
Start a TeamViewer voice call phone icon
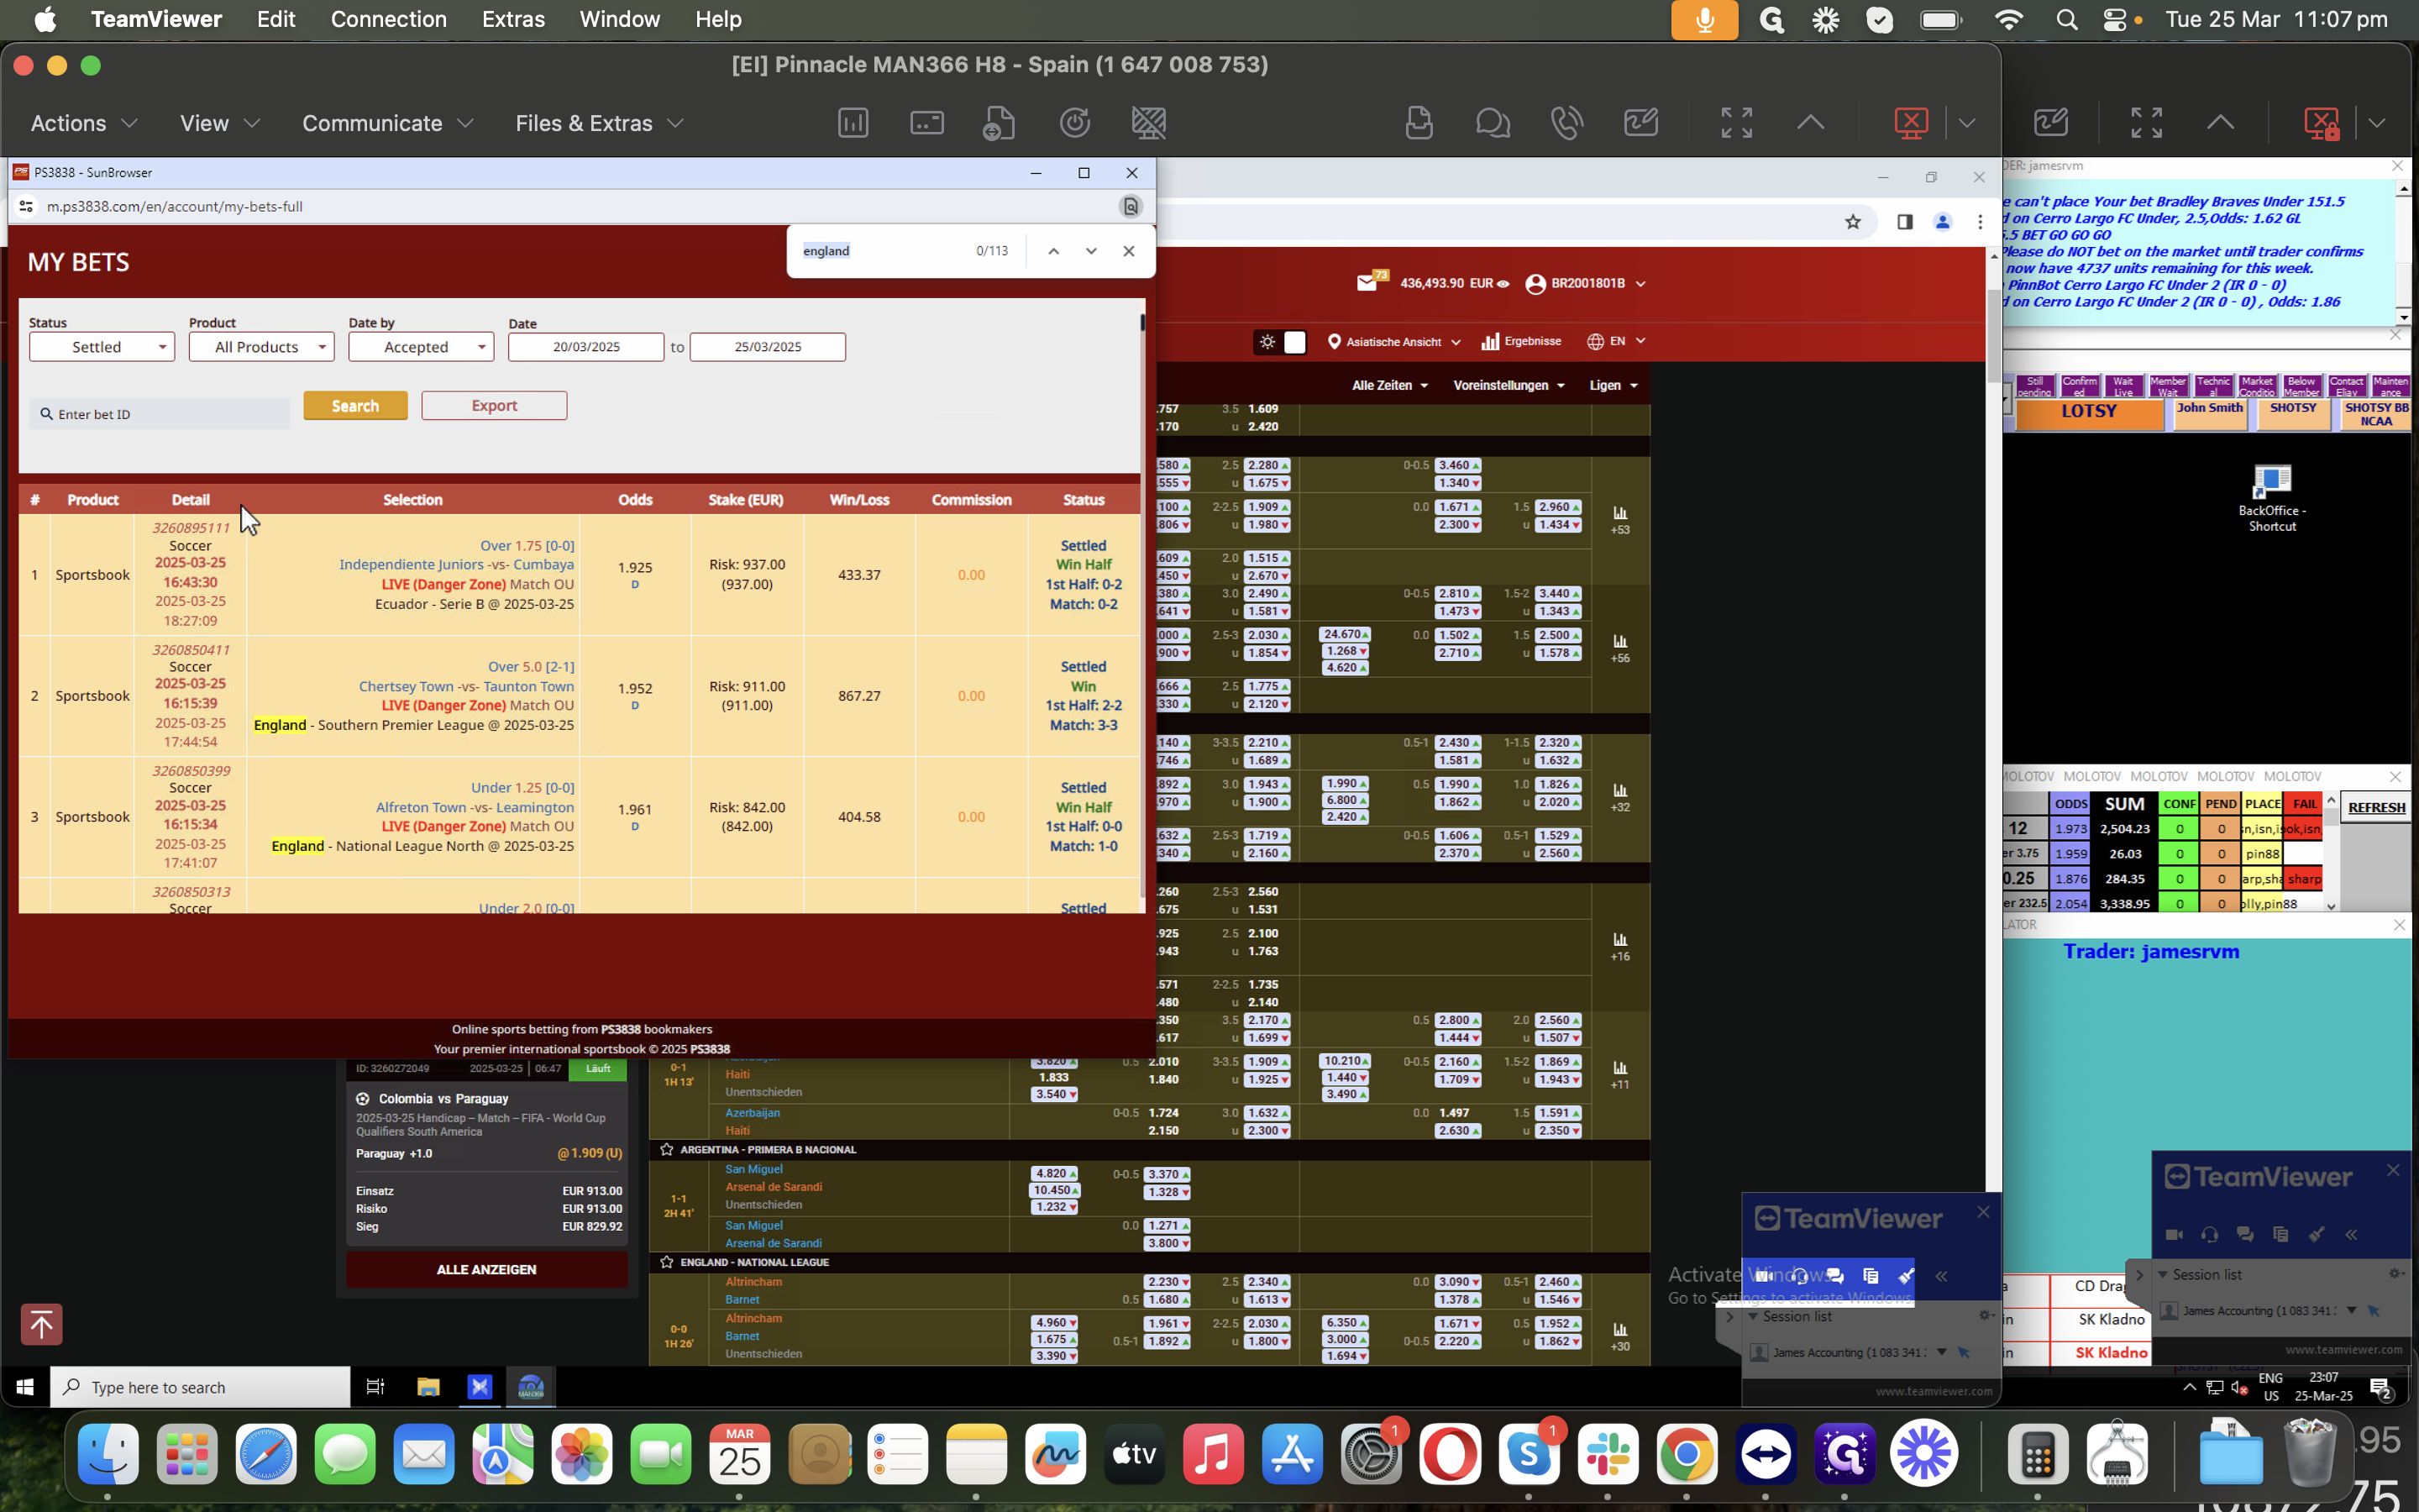coord(1566,123)
